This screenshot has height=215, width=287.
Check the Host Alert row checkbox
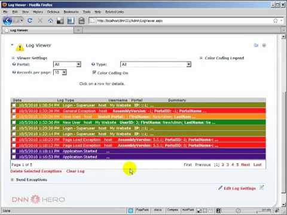coord(14,116)
